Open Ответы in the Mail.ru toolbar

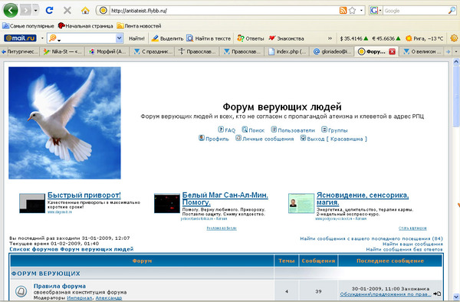pyautogui.click(x=250, y=38)
